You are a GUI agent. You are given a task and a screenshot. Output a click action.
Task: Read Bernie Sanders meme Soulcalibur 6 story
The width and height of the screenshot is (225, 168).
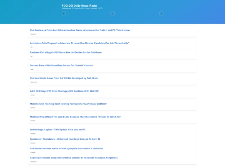coord(66,149)
